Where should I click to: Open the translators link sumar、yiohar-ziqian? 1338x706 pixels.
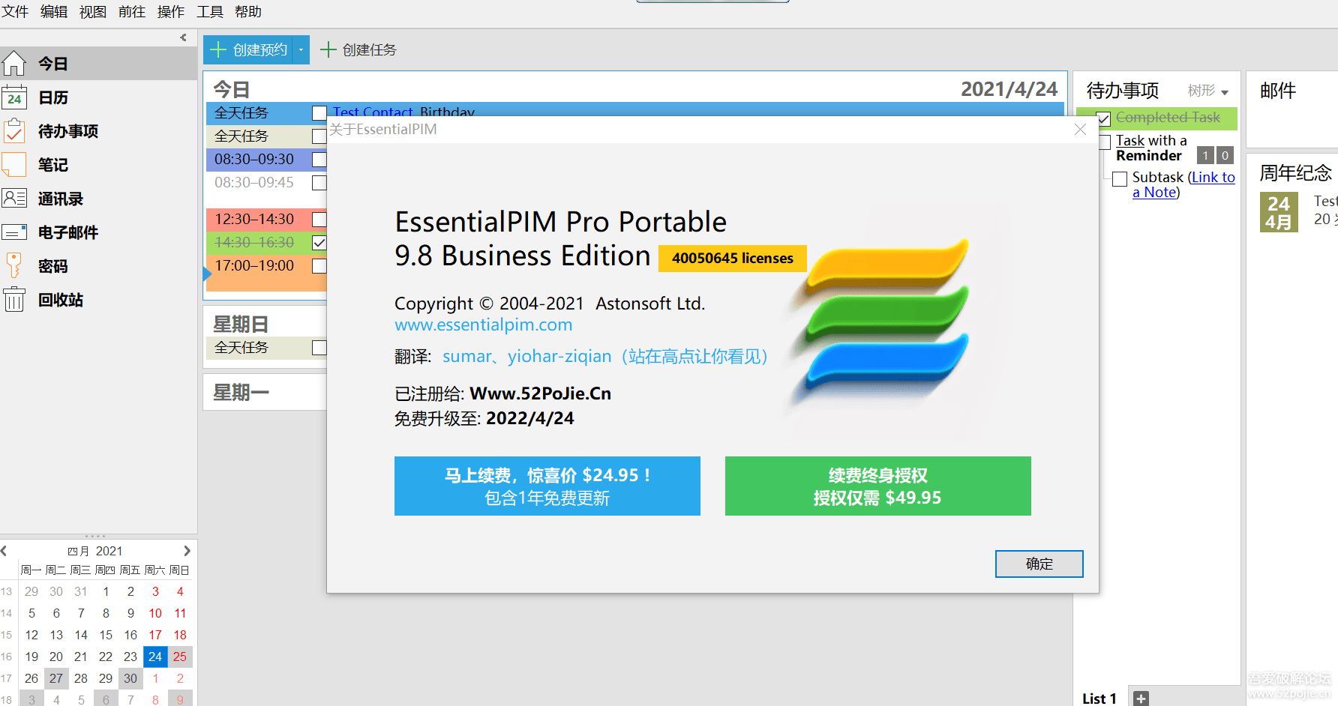tap(605, 357)
